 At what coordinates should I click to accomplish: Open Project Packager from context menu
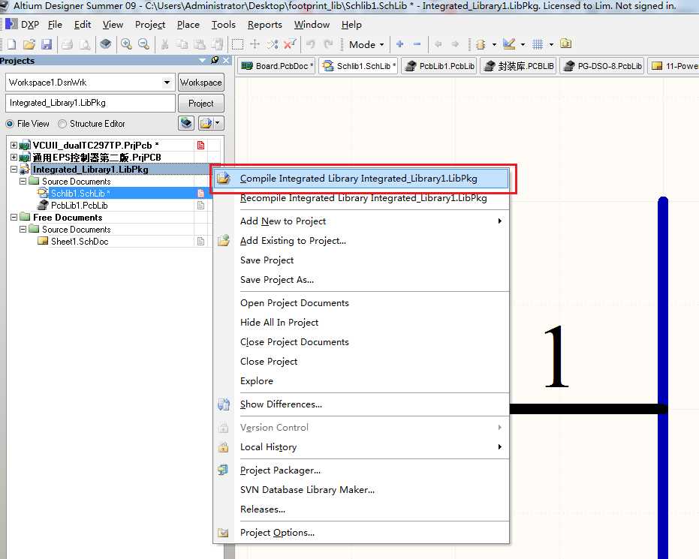[x=362, y=470]
